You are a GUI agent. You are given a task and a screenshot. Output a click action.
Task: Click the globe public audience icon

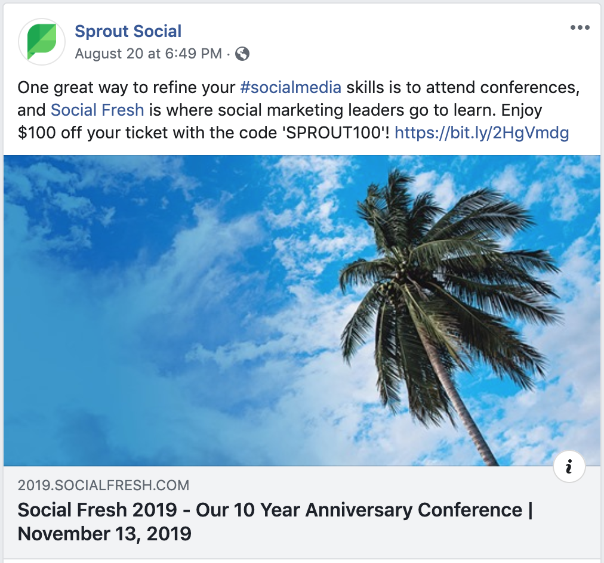click(x=242, y=54)
